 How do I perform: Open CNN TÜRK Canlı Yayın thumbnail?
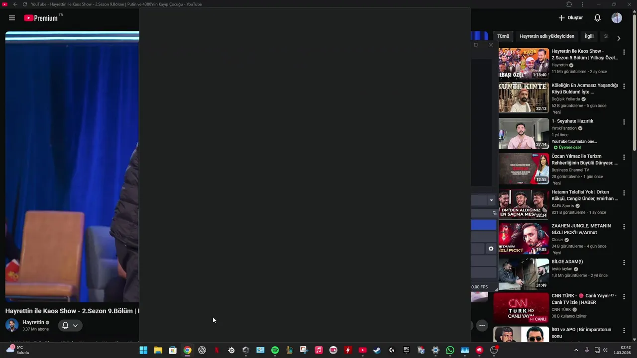[521, 308]
